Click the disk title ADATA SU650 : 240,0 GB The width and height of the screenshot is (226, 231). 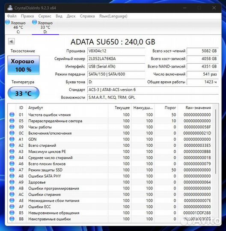point(113,42)
